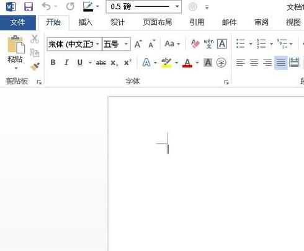Viewport: 304px width, 251px height.
Task: Toggle character shading A icon
Action: point(208,63)
